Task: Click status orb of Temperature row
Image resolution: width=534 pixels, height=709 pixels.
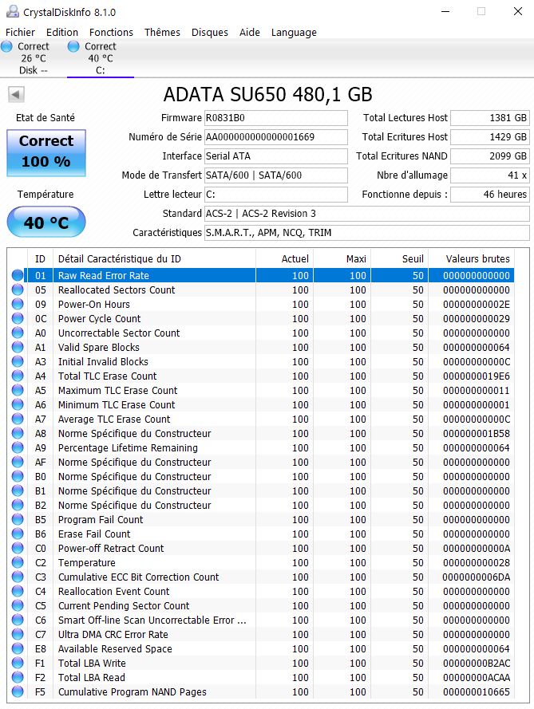Action: (x=18, y=562)
